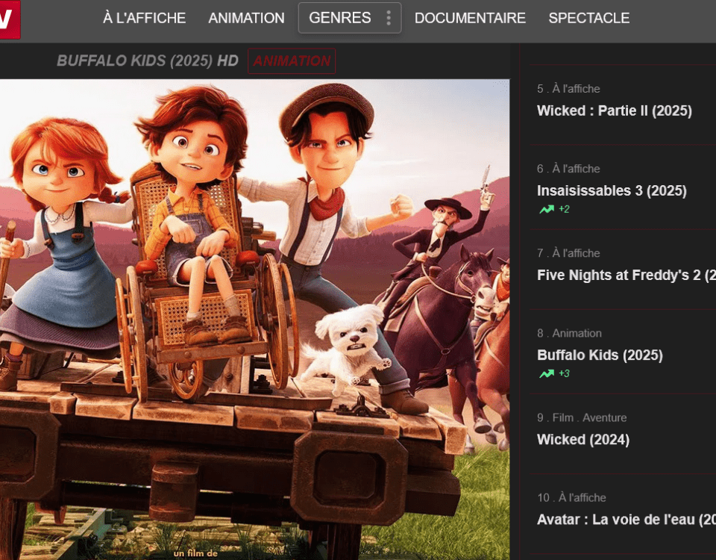Click the Buffalo Kids movie poster
The height and width of the screenshot is (560, 716).
click(x=254, y=320)
